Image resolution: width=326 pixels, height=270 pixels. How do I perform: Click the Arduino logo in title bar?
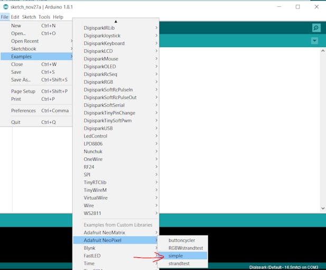click(x=6, y=7)
